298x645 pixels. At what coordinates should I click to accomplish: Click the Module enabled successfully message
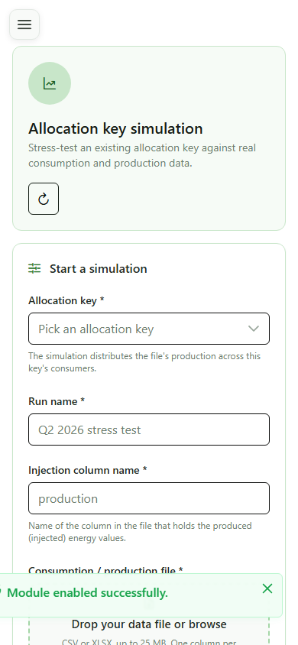tap(87, 593)
